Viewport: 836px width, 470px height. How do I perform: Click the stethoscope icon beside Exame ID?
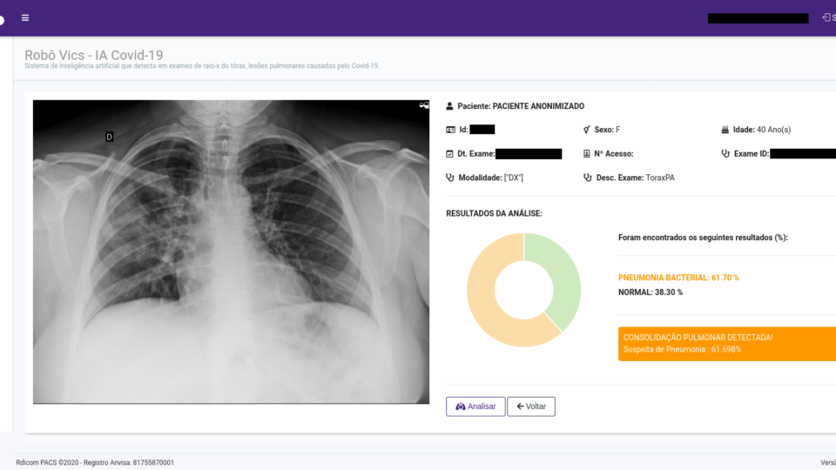(x=725, y=154)
